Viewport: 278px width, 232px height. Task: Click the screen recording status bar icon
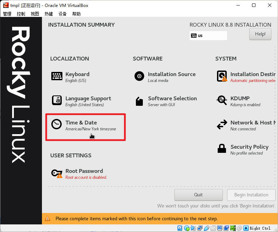(226, 228)
